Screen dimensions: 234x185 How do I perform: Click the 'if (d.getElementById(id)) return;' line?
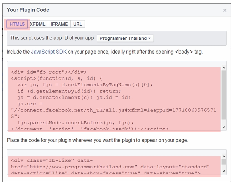69,91
